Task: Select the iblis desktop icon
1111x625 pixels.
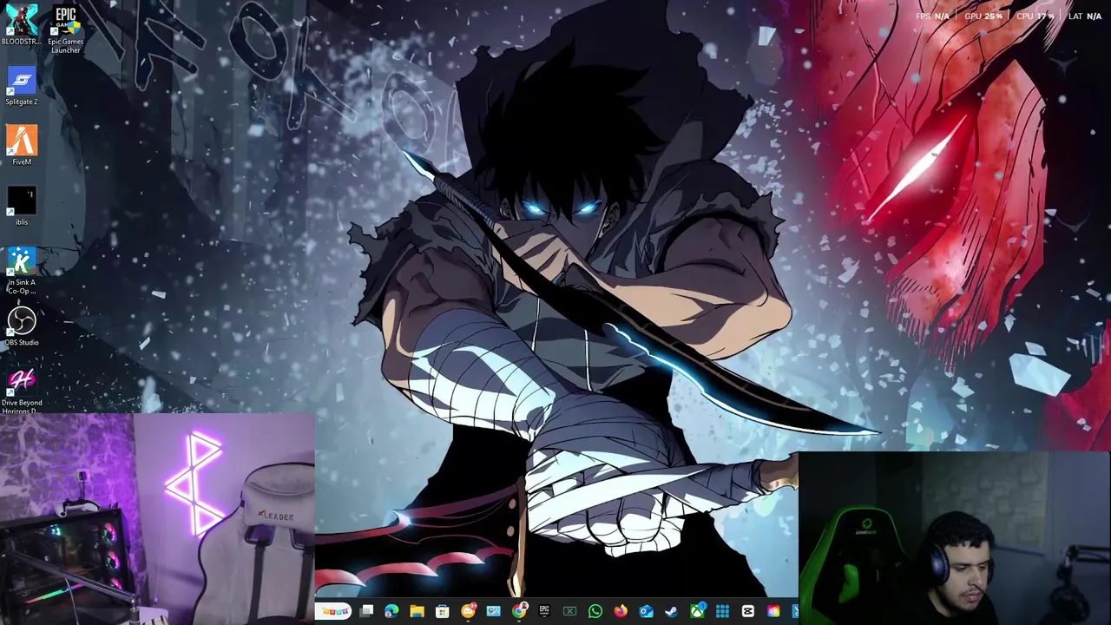Action: pos(22,207)
